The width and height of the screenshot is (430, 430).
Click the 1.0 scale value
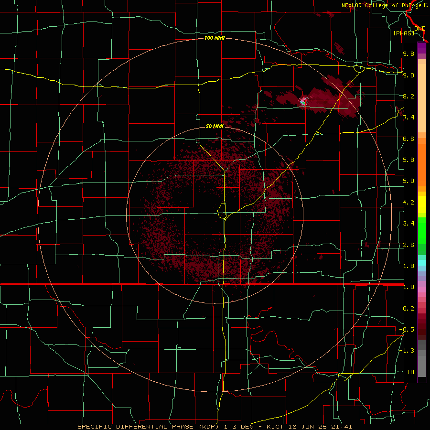pyautogui.click(x=408, y=287)
